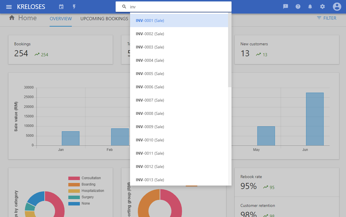Open the calendar icon in top bar

61,7
